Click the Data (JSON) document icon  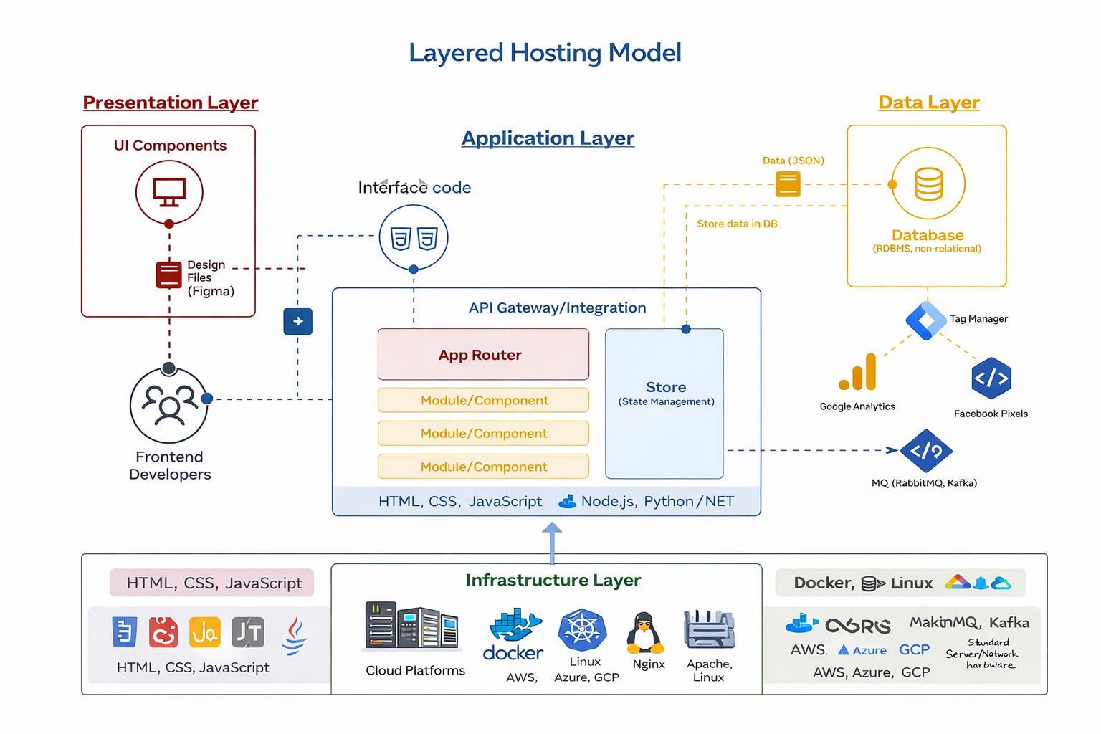[x=788, y=184]
